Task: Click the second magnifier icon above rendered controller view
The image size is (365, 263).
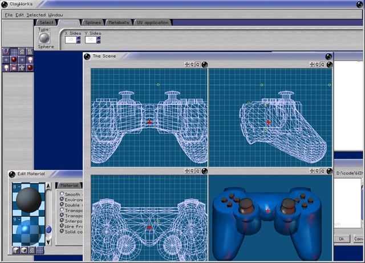Action: pyautogui.click(x=322, y=171)
